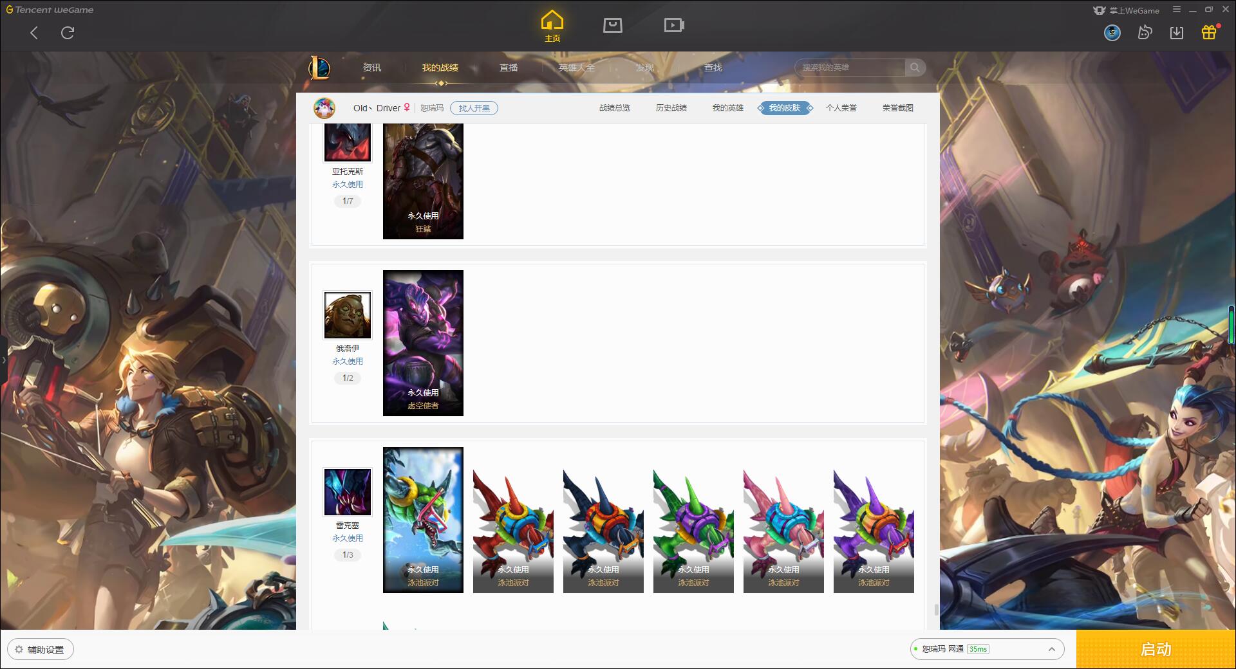Open the 直播 tab
This screenshot has width=1236, height=669.
509,68
